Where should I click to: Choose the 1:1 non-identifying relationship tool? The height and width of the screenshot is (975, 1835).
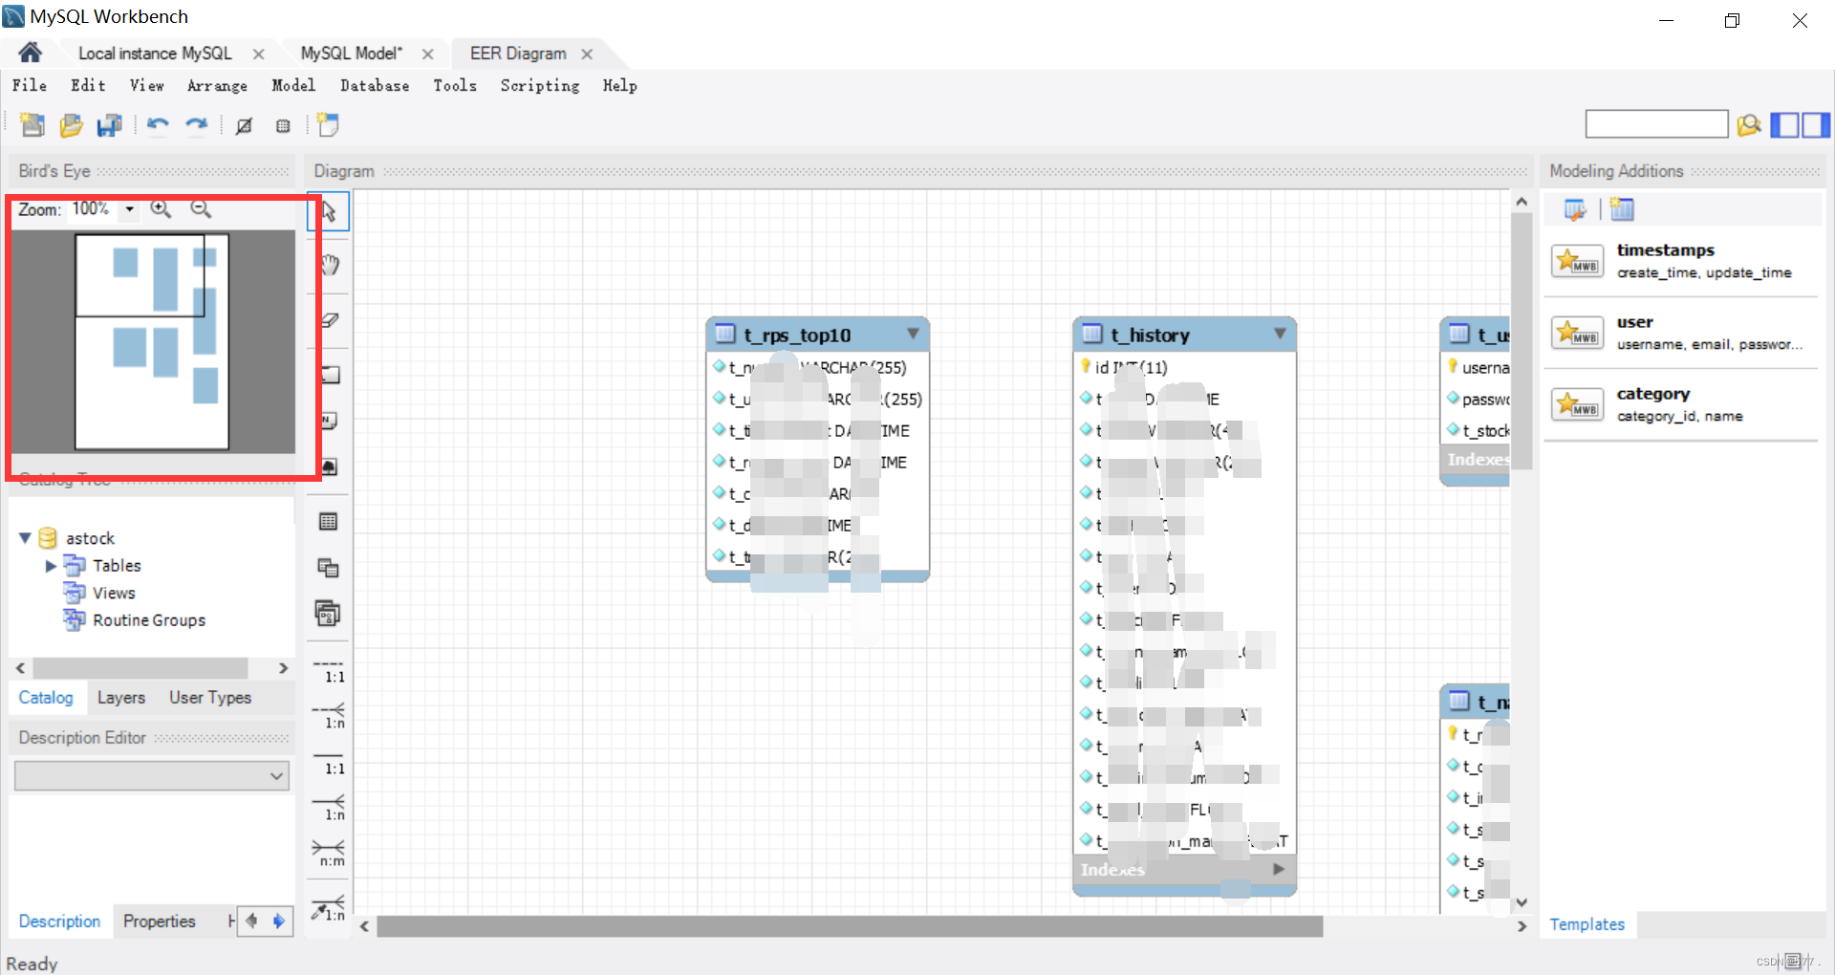(x=329, y=670)
